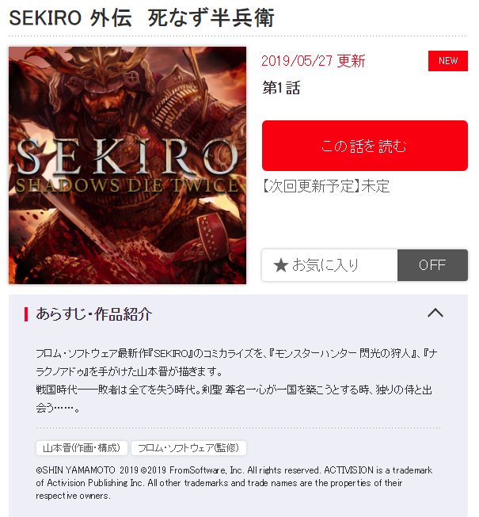
Task: Select the フロム・ソフトウェア(監修) tag
Action: [188, 448]
